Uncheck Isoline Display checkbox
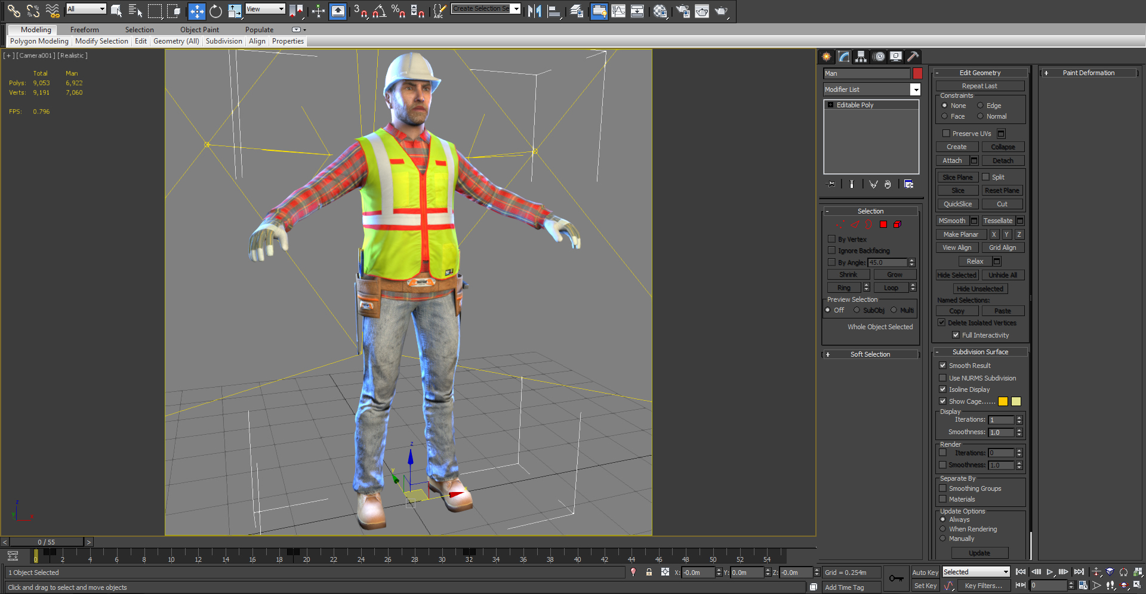 pos(942,389)
